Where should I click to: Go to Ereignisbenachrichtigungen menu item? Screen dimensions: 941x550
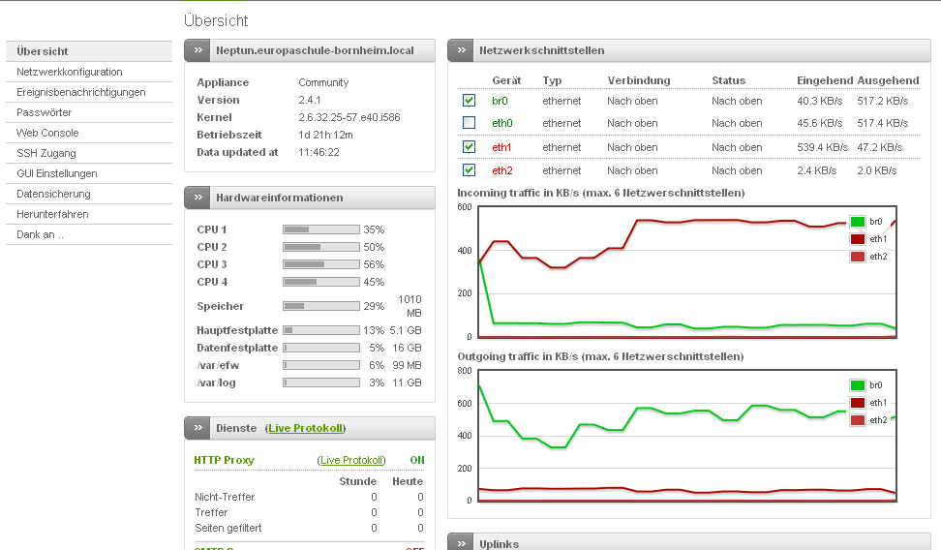(81, 92)
